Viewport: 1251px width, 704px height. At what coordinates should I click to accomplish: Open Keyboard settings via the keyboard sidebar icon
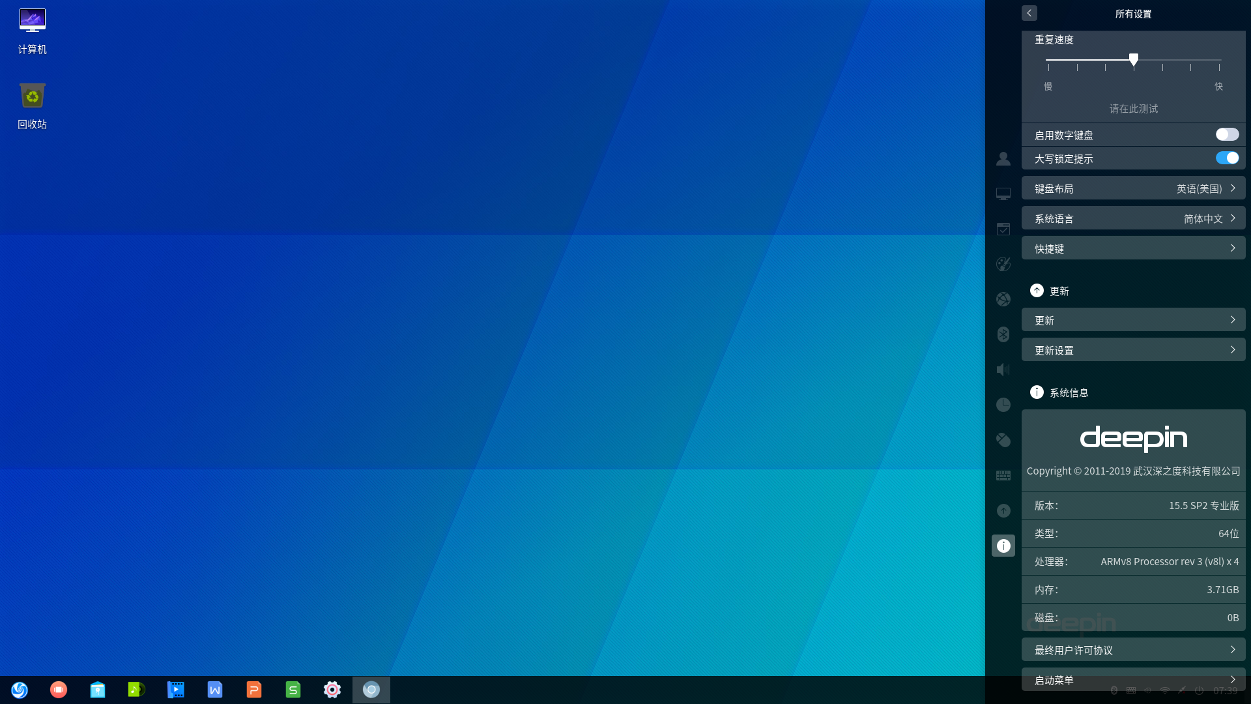1003,475
